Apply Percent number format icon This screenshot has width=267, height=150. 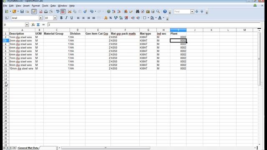[x=111, y=18]
